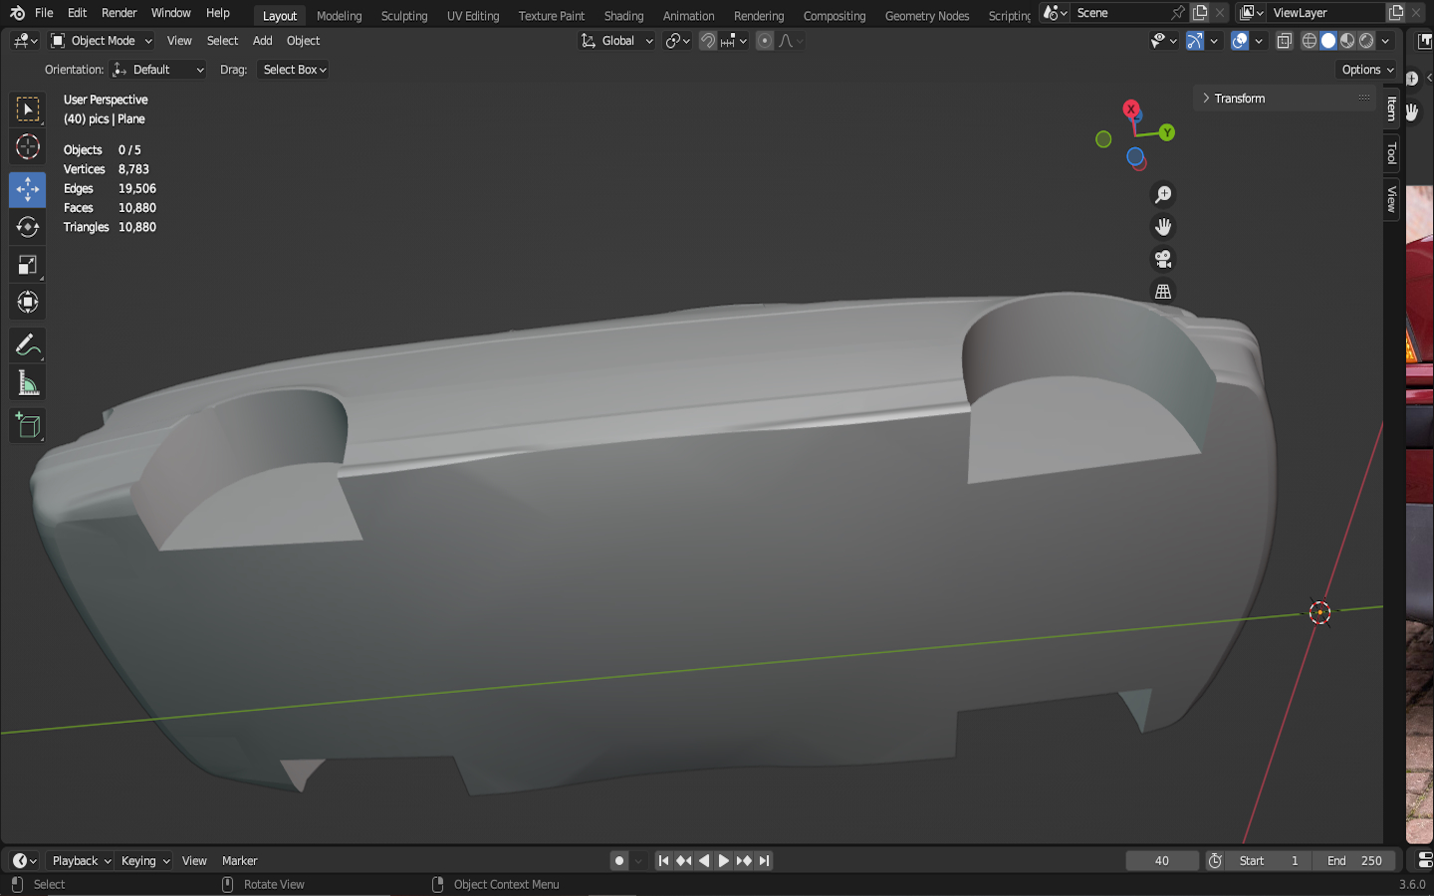Open the Orientation Default dropdown
This screenshot has height=896, width=1434.
pos(158,70)
